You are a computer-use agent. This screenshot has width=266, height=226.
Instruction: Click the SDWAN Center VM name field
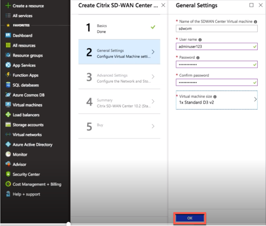(217, 28)
